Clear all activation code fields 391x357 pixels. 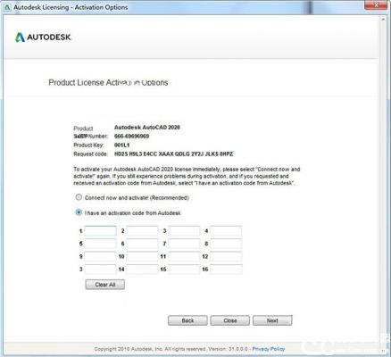tap(105, 285)
